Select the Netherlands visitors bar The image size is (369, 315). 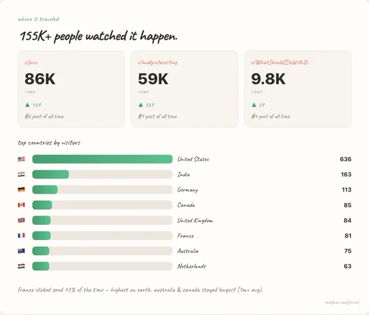point(103,266)
